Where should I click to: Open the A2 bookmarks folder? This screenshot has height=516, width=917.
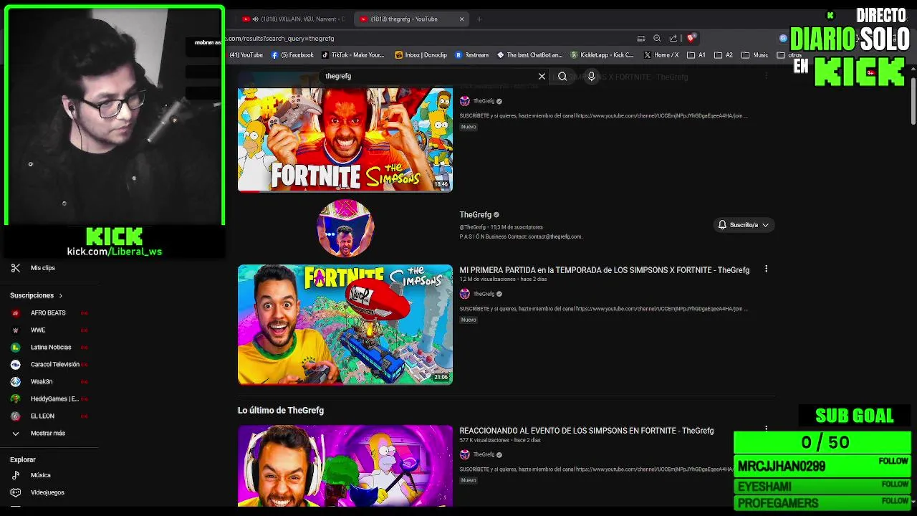[x=724, y=55]
